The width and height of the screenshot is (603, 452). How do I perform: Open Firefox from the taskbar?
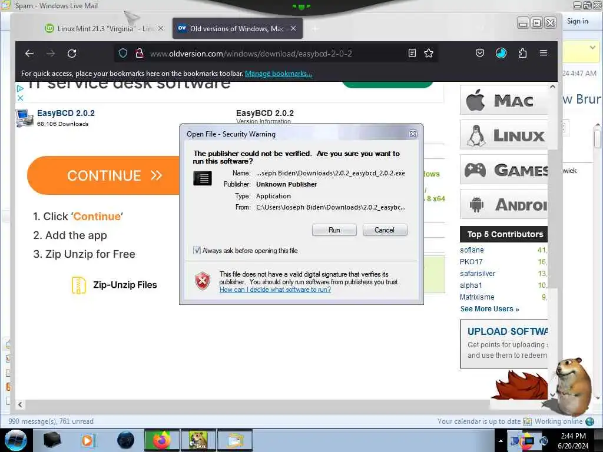click(161, 440)
